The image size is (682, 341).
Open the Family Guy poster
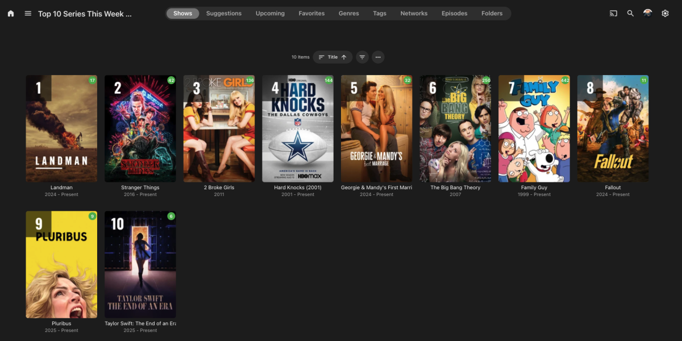tap(534, 128)
